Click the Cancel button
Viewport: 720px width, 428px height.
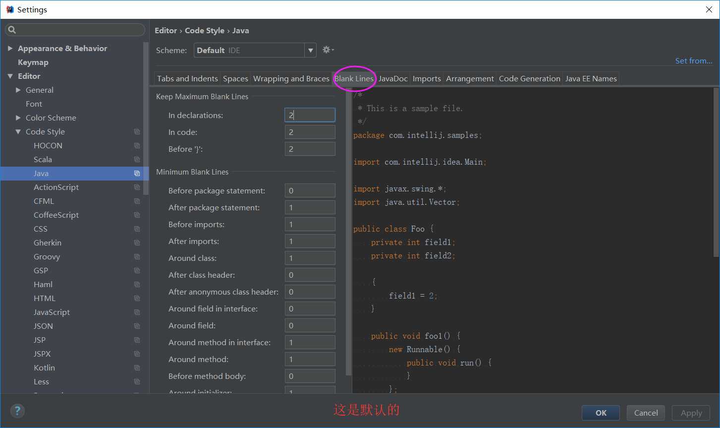click(x=646, y=413)
